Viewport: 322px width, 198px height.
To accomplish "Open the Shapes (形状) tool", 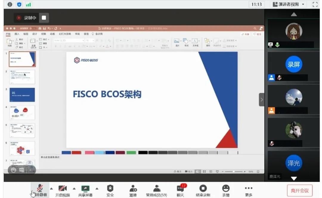I will [186, 43].
